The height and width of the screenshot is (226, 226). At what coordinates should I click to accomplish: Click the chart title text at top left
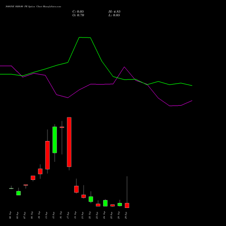pos(33,7)
